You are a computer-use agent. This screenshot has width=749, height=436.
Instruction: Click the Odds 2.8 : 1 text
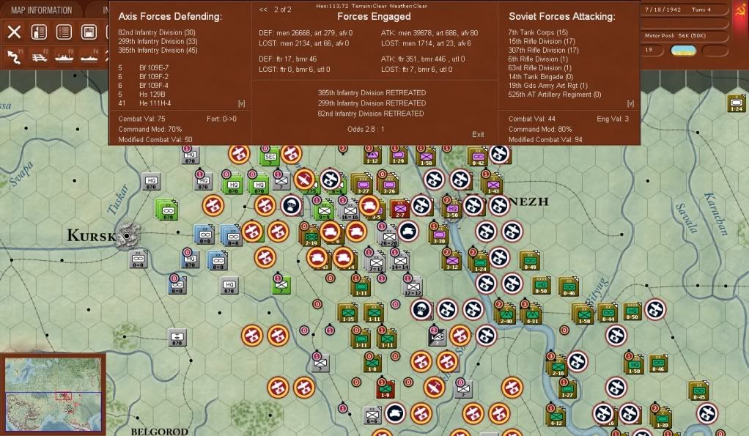tap(366, 129)
